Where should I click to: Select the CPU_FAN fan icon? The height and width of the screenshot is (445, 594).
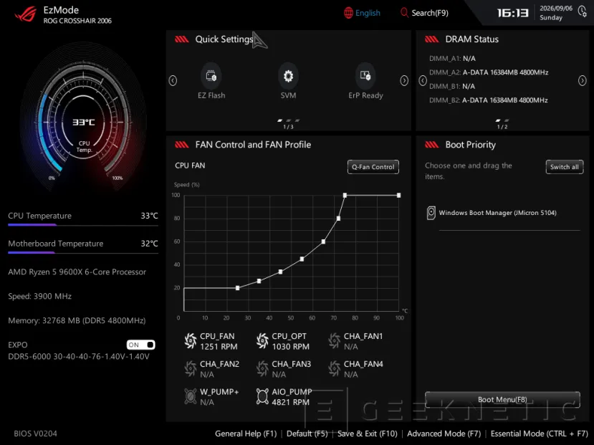[x=190, y=341]
